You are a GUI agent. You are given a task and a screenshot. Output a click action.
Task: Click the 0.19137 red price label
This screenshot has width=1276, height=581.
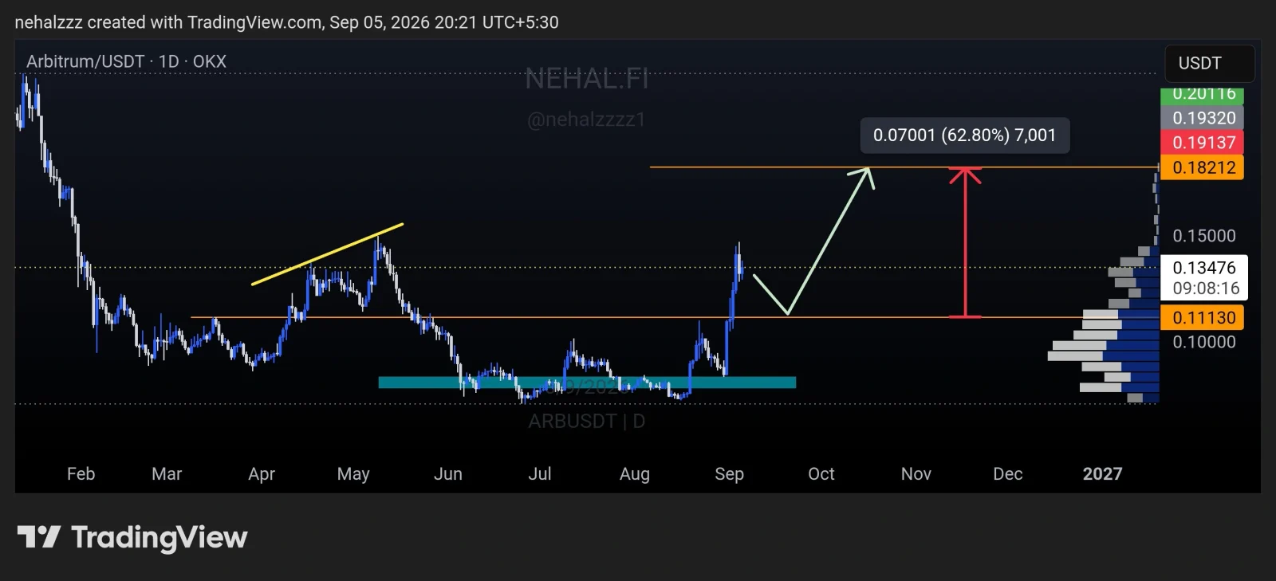[1202, 143]
